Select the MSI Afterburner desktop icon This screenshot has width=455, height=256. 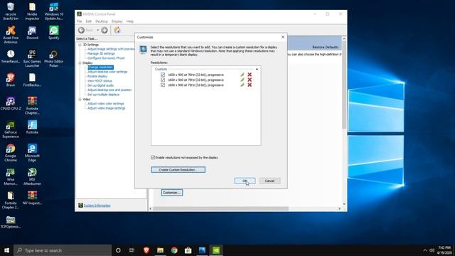tap(32, 176)
